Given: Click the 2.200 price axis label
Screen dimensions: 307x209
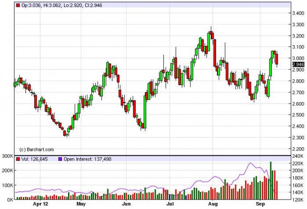Looking at the screenshot, I should 298,149.
